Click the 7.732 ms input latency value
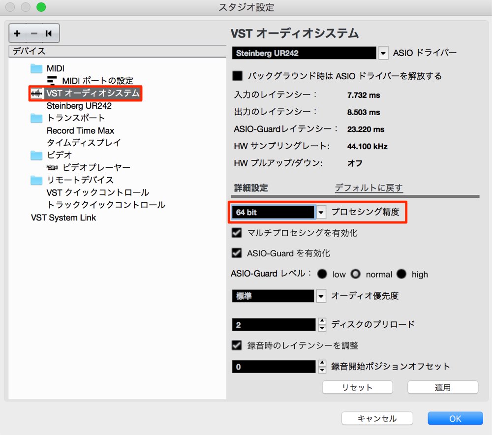 pyautogui.click(x=364, y=95)
